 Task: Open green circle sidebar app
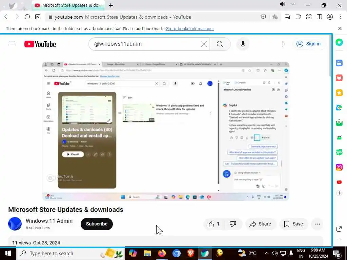click(x=339, y=42)
